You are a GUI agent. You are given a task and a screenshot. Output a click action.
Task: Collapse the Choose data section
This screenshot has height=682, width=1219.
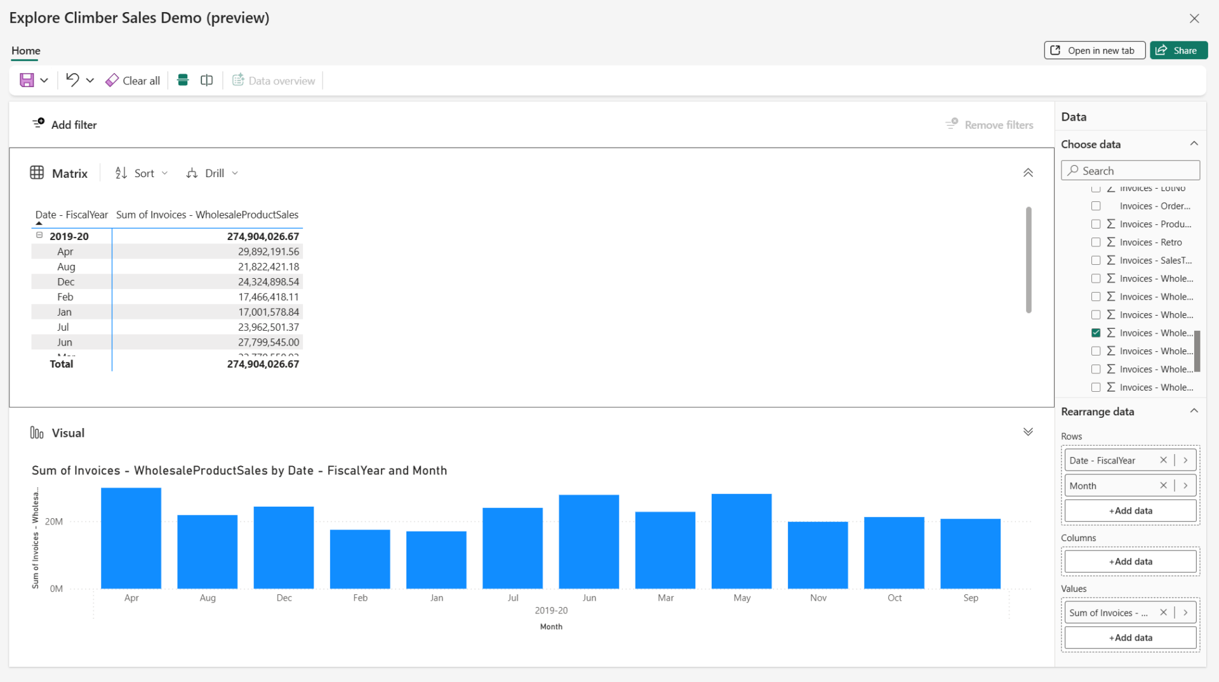coord(1194,143)
